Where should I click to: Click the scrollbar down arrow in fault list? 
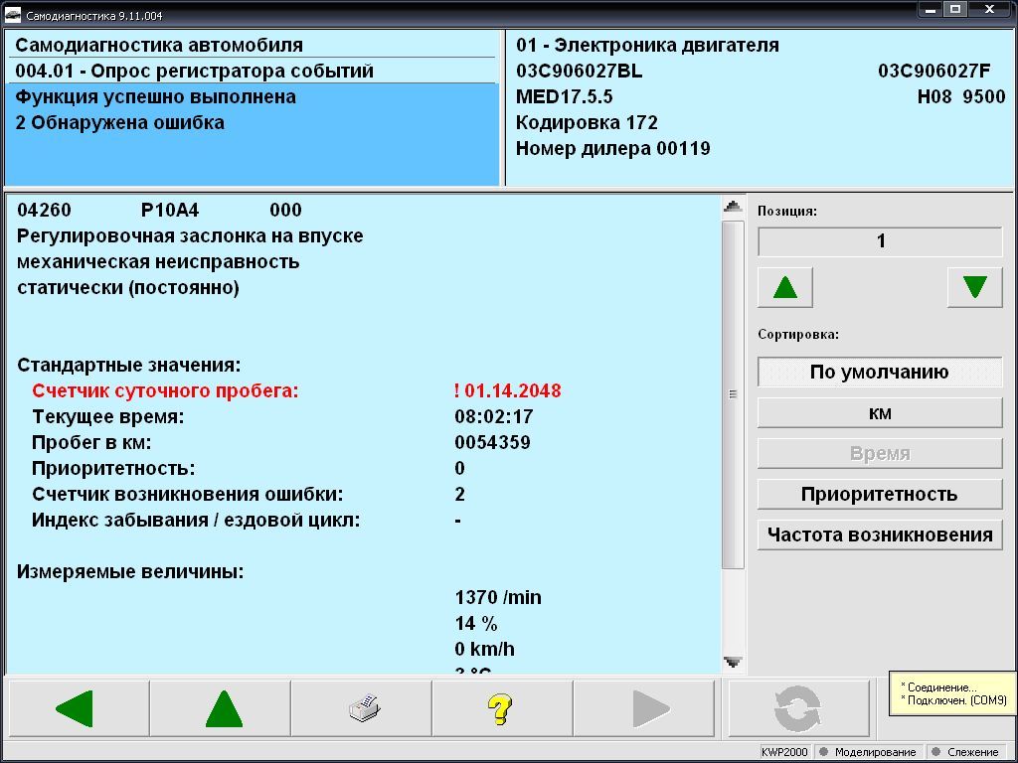733,663
